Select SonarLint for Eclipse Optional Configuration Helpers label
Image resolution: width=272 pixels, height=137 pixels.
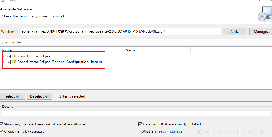pyautogui.click(x=60, y=62)
